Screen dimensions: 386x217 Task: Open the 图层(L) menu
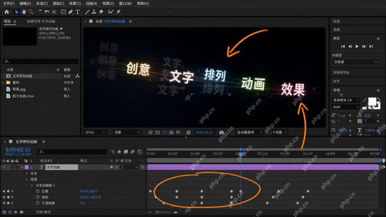pyautogui.click(x=59, y=4)
